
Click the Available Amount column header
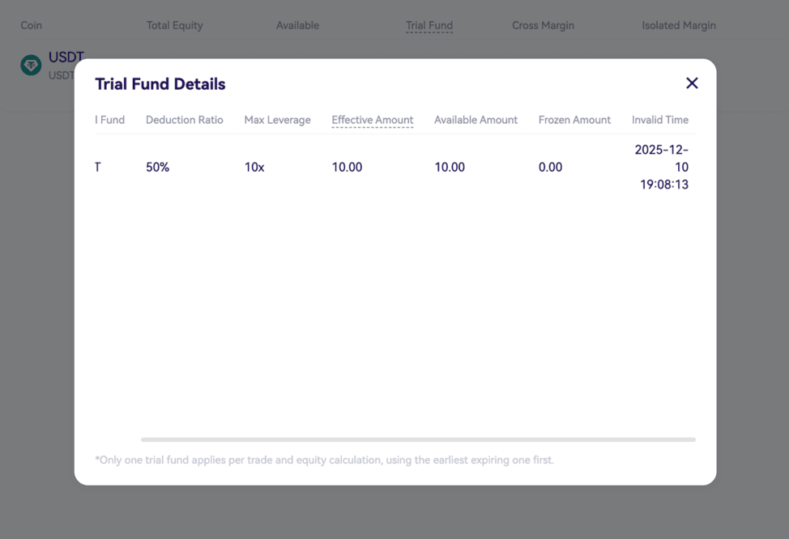tap(476, 120)
